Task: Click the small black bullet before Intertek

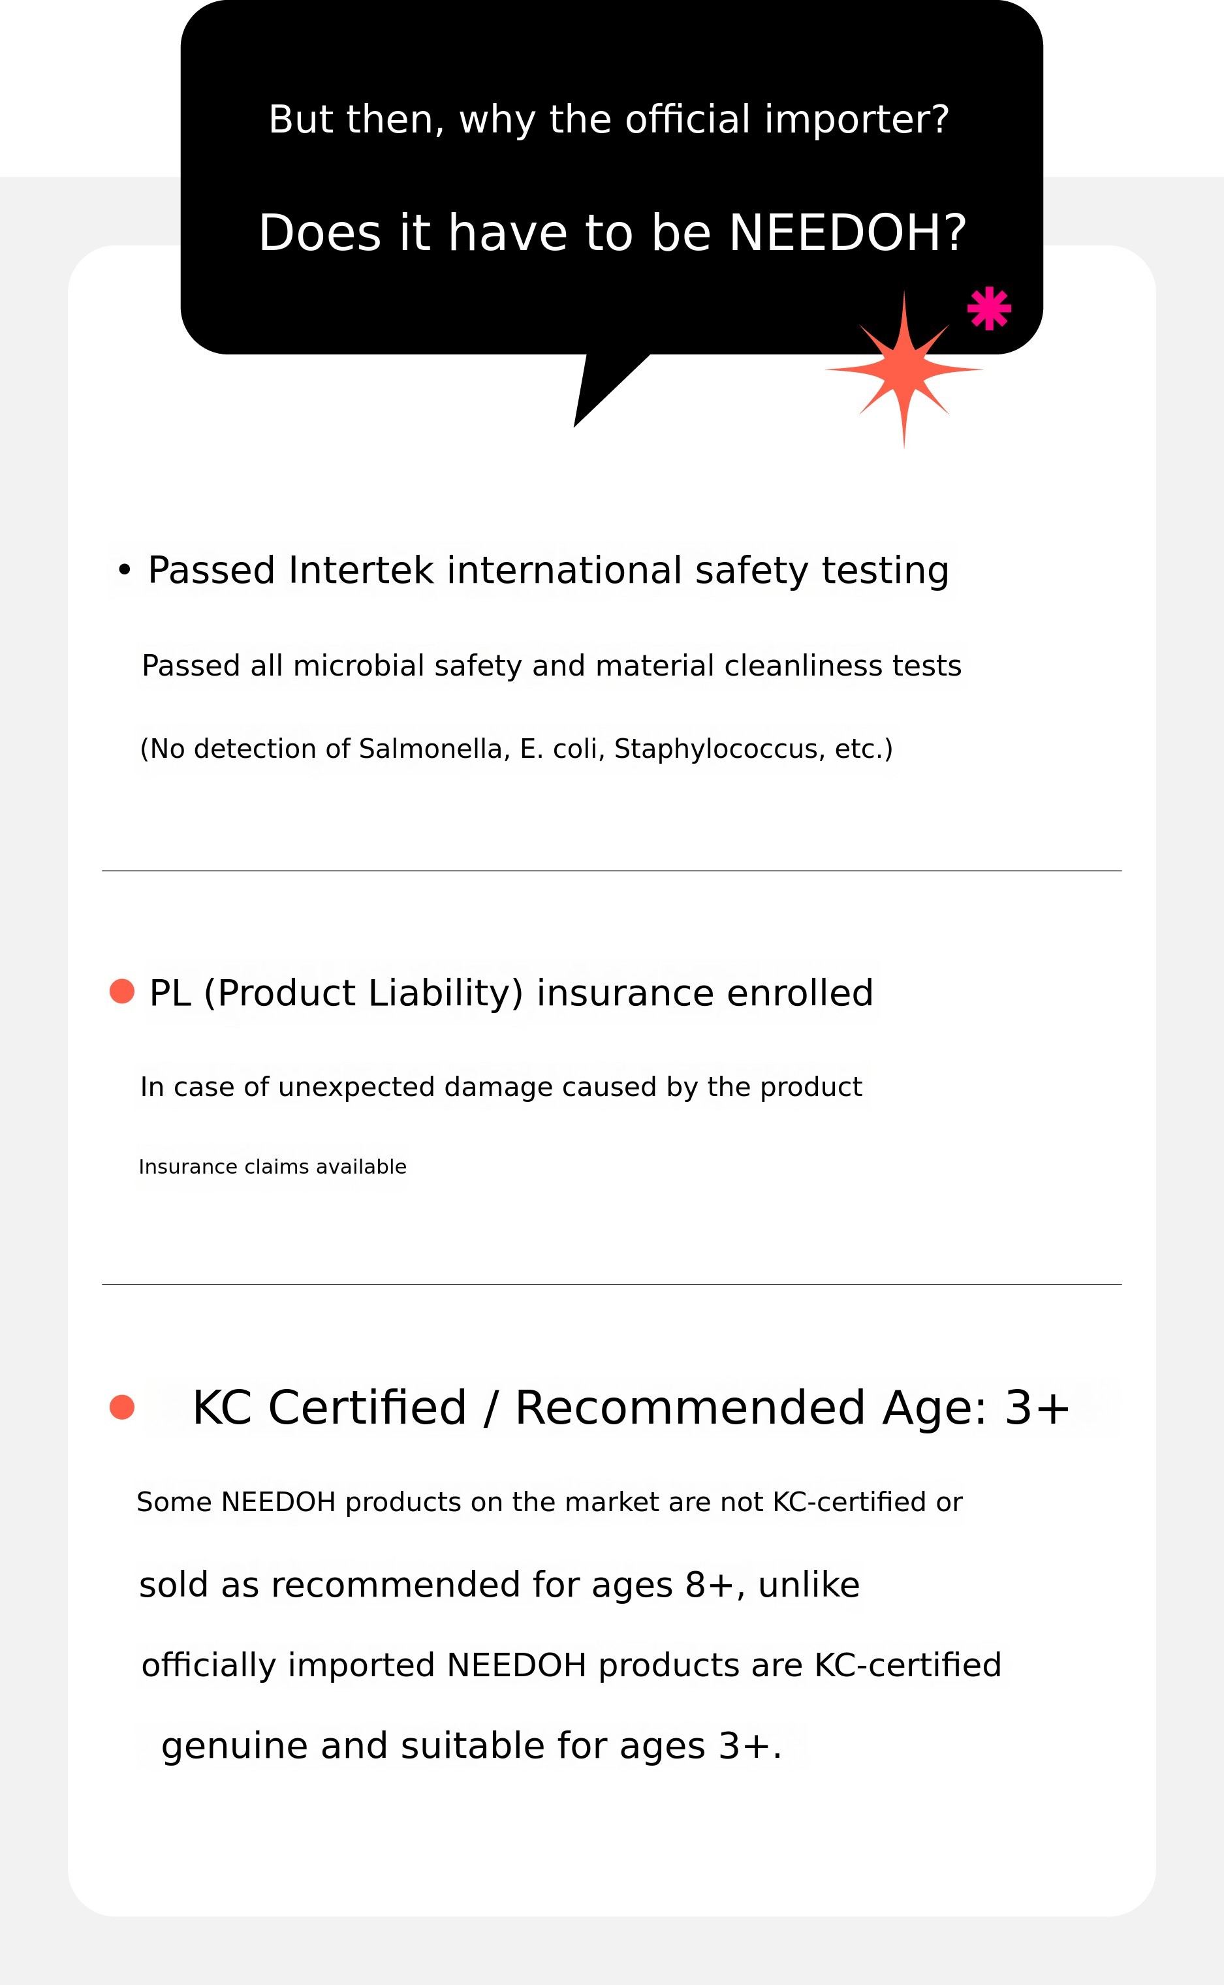Action: pyautogui.click(x=124, y=570)
